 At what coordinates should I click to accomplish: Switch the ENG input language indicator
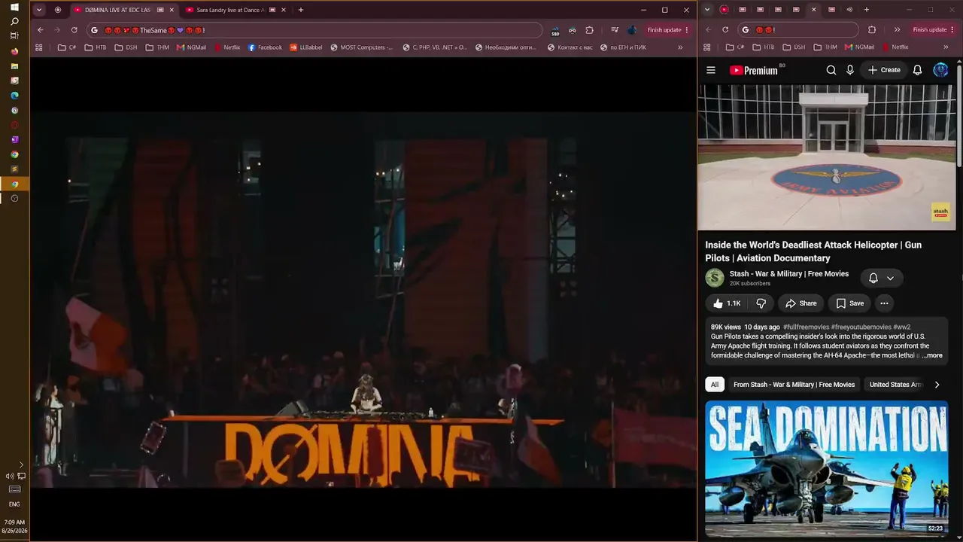coord(14,504)
